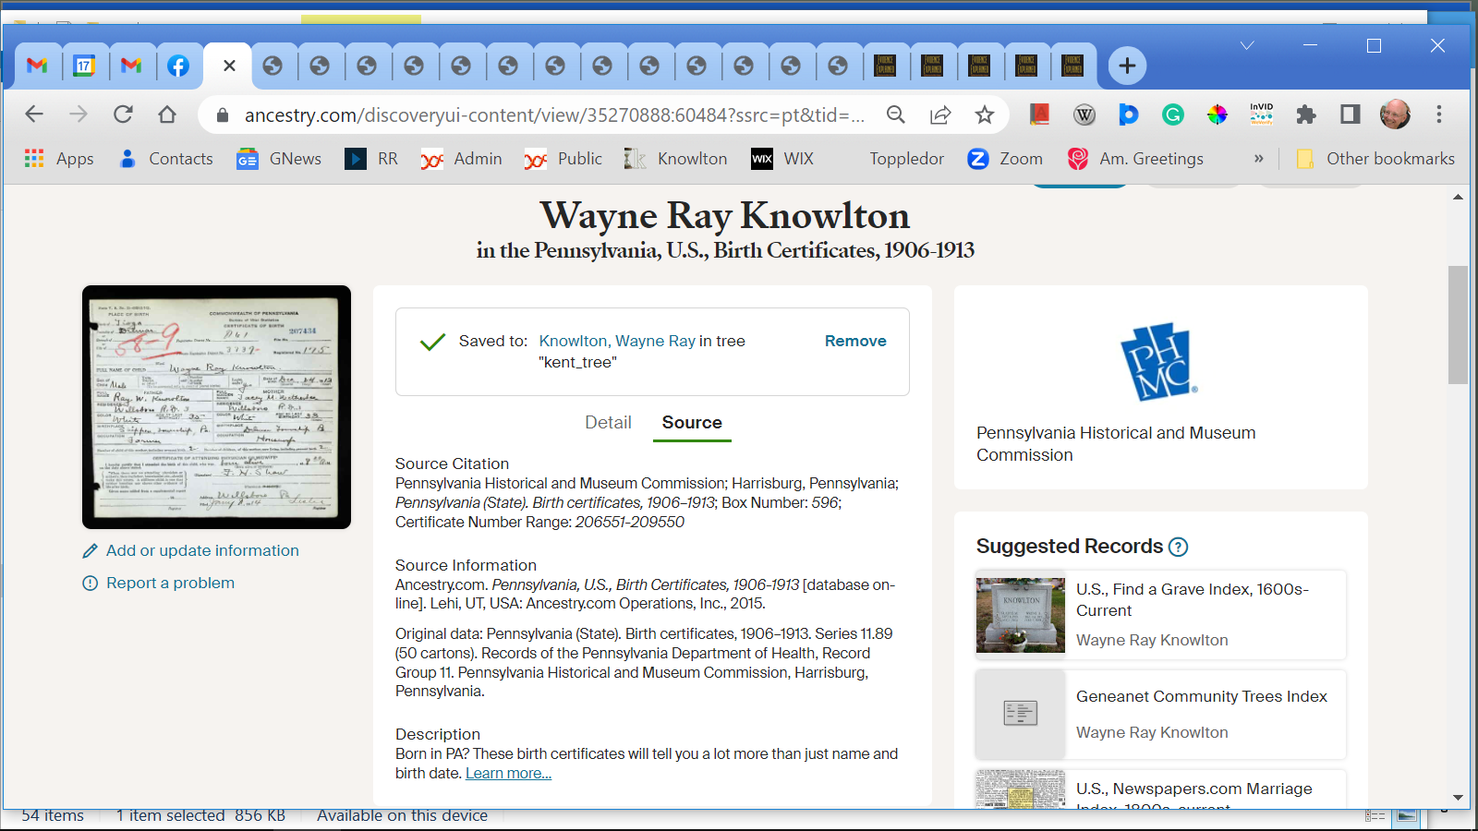
Task: Click the WordPress extension icon
Action: 1084,114
